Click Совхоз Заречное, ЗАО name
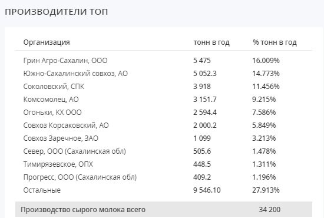Screen dimensions: 324x218 (61, 138)
